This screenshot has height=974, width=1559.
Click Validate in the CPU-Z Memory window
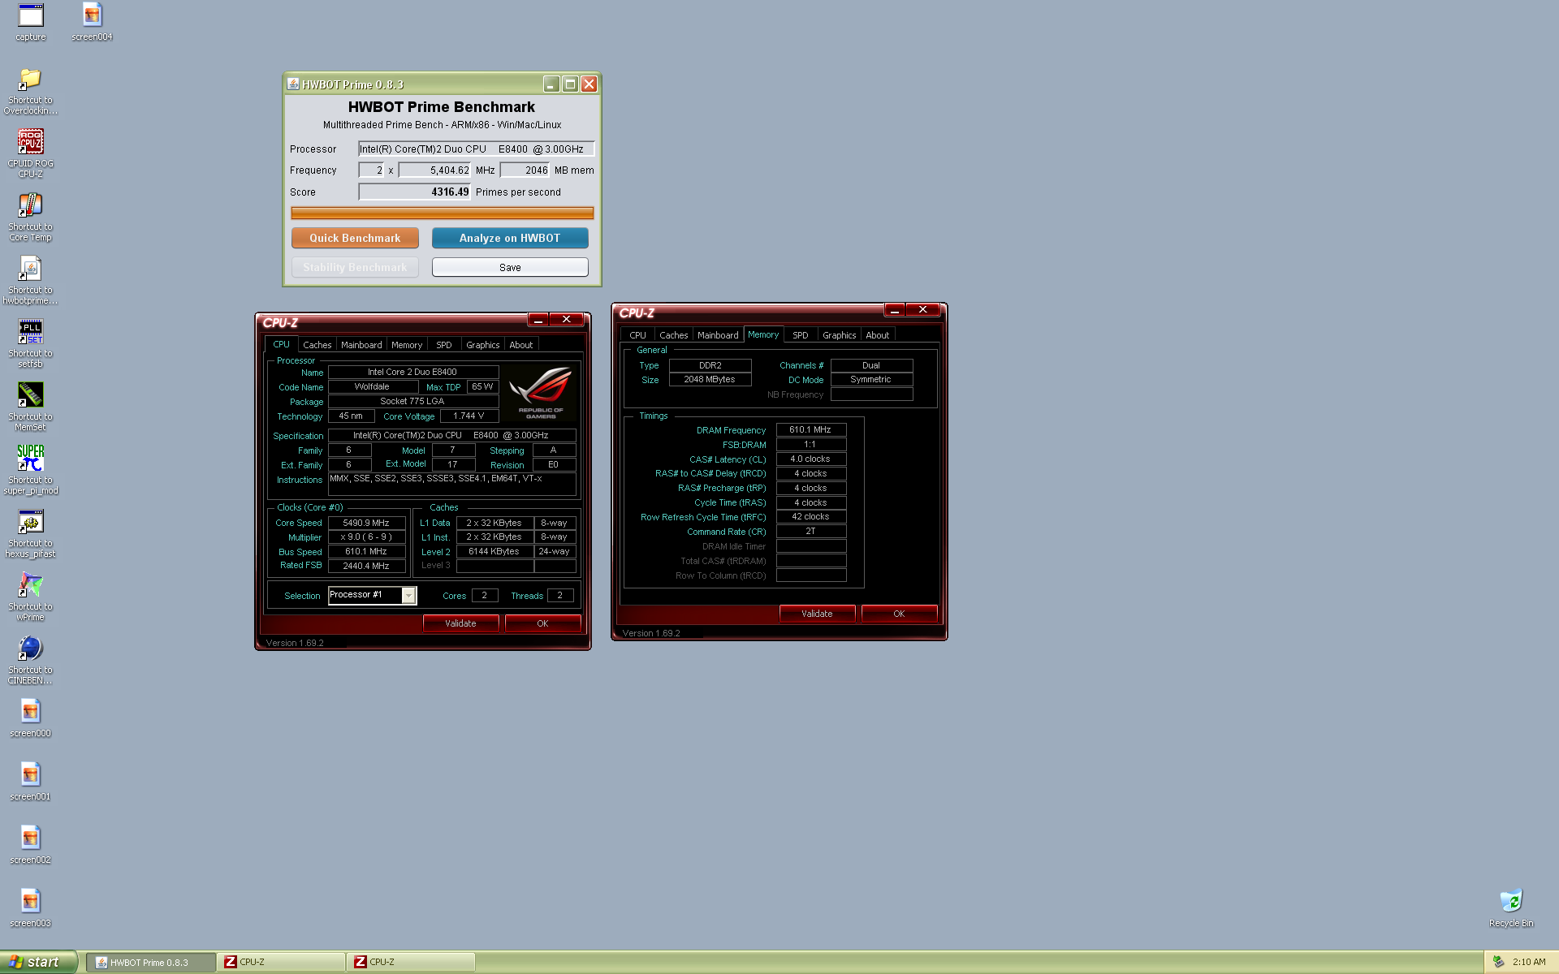coord(817,614)
